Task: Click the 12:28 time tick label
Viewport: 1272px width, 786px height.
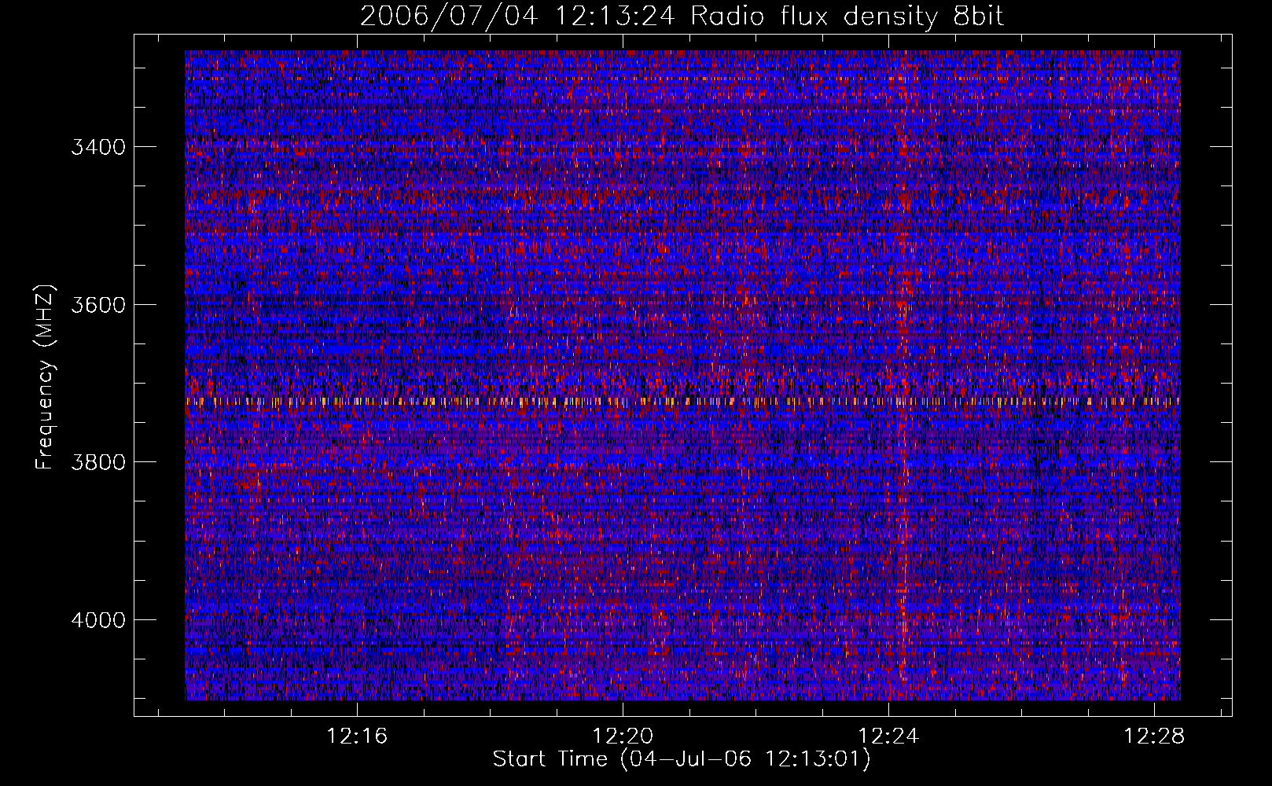Action: click(x=1154, y=736)
